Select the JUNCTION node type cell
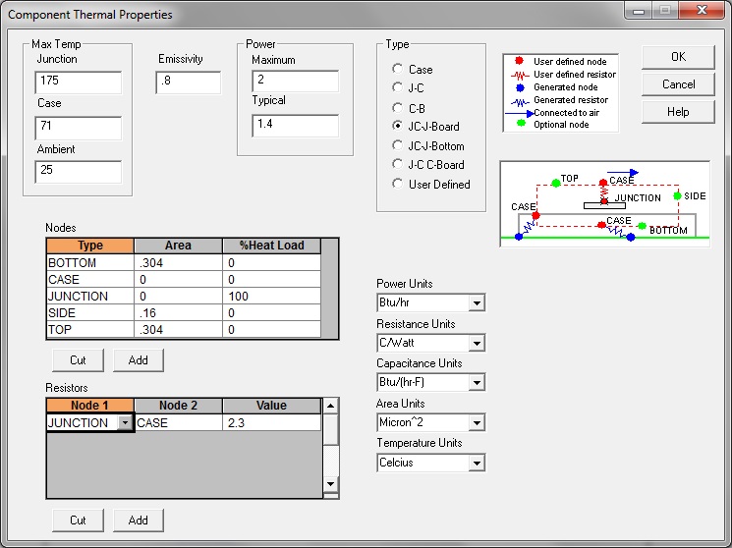732x548 pixels. click(90, 297)
